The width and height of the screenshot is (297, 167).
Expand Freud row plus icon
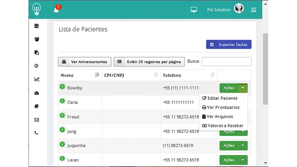pos(62,115)
